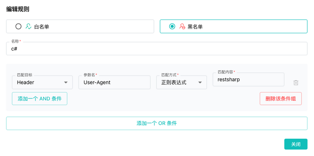Open the 匹配方式 正则表达式 dropdown
The image size is (314, 156).
(181, 82)
